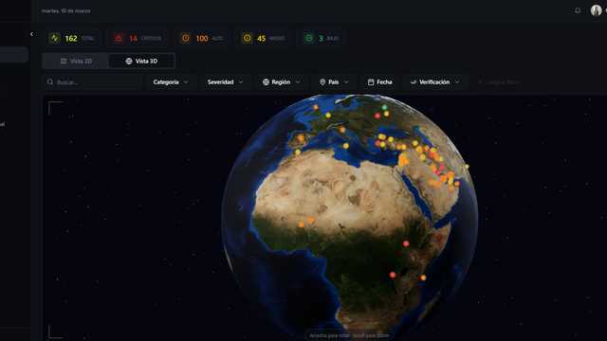Select the yellow marker near Sicily
The width and height of the screenshot is (607, 341).
[x=345, y=146]
